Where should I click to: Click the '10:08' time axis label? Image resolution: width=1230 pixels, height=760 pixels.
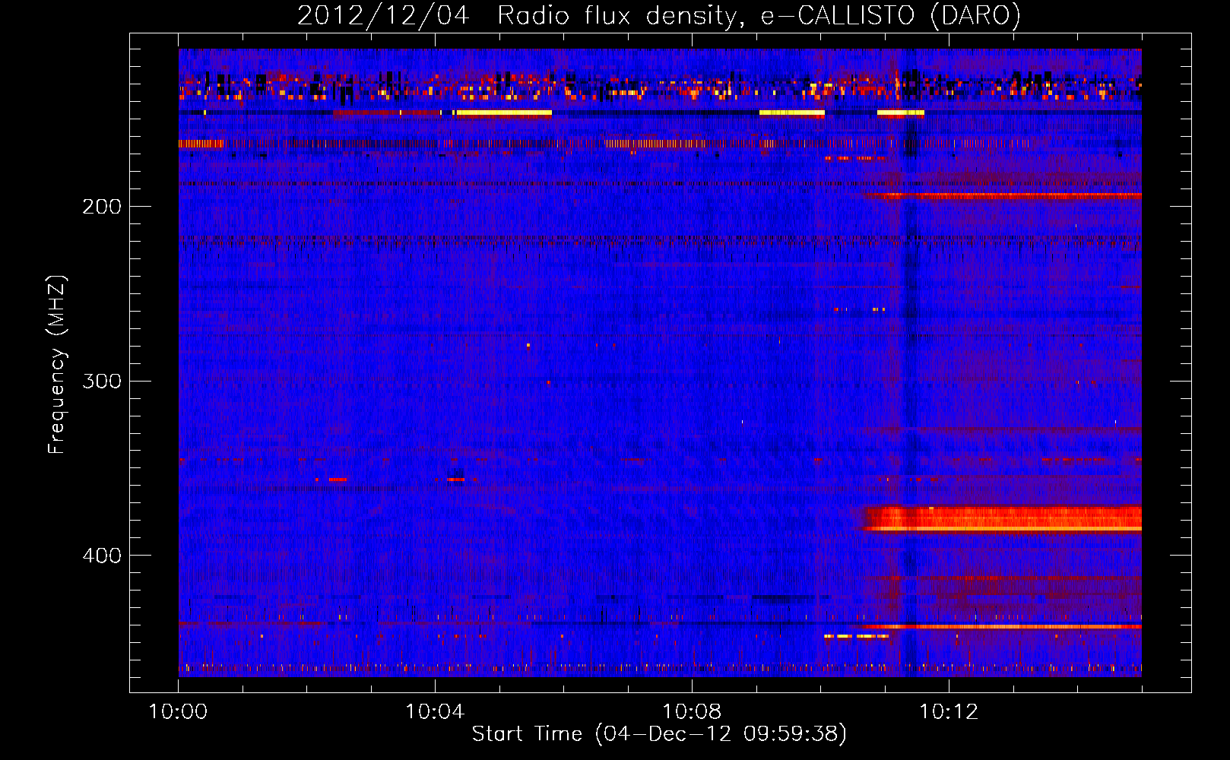pyautogui.click(x=692, y=712)
